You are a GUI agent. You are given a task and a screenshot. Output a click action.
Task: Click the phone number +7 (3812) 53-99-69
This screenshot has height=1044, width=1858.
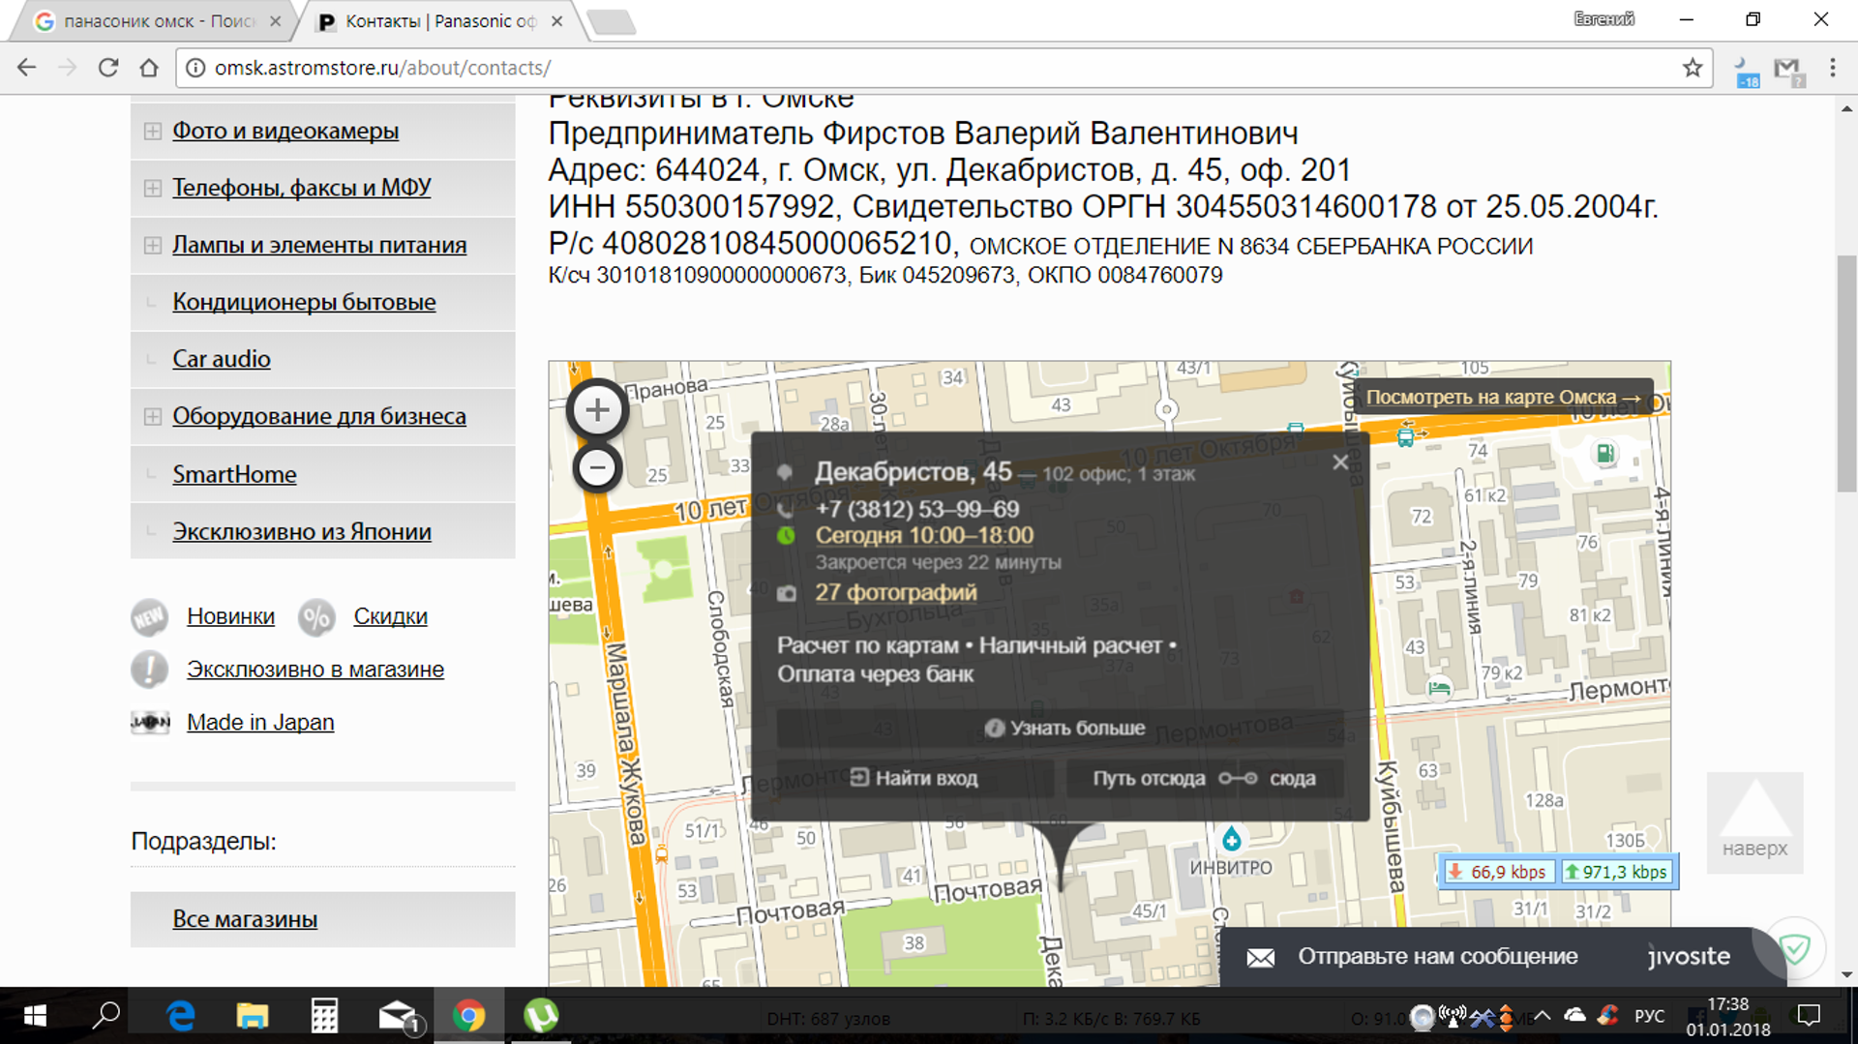point(916,509)
